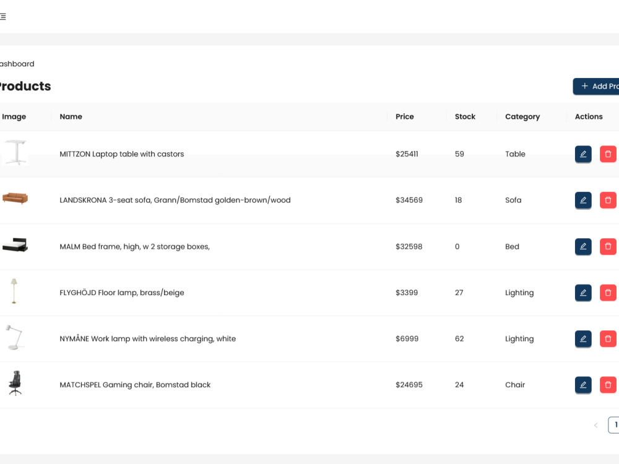Click stock value 59

[459, 154]
